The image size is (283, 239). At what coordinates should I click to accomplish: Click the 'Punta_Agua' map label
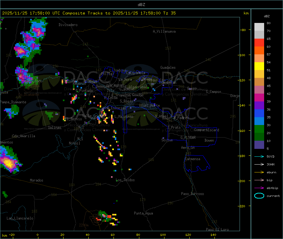pos(143,213)
